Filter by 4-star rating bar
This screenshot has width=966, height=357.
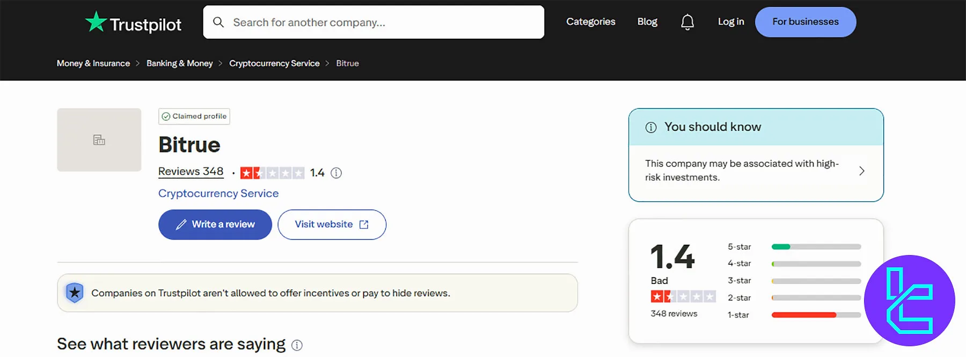click(816, 264)
